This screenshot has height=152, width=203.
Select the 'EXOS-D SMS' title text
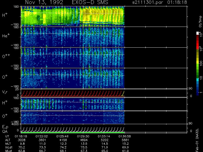(x=90, y=2)
